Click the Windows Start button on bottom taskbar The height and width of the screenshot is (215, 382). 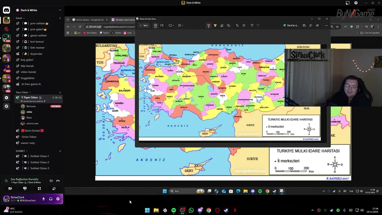[x=147, y=210]
